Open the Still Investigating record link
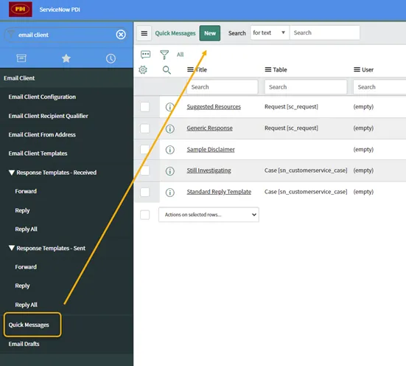 coord(209,170)
